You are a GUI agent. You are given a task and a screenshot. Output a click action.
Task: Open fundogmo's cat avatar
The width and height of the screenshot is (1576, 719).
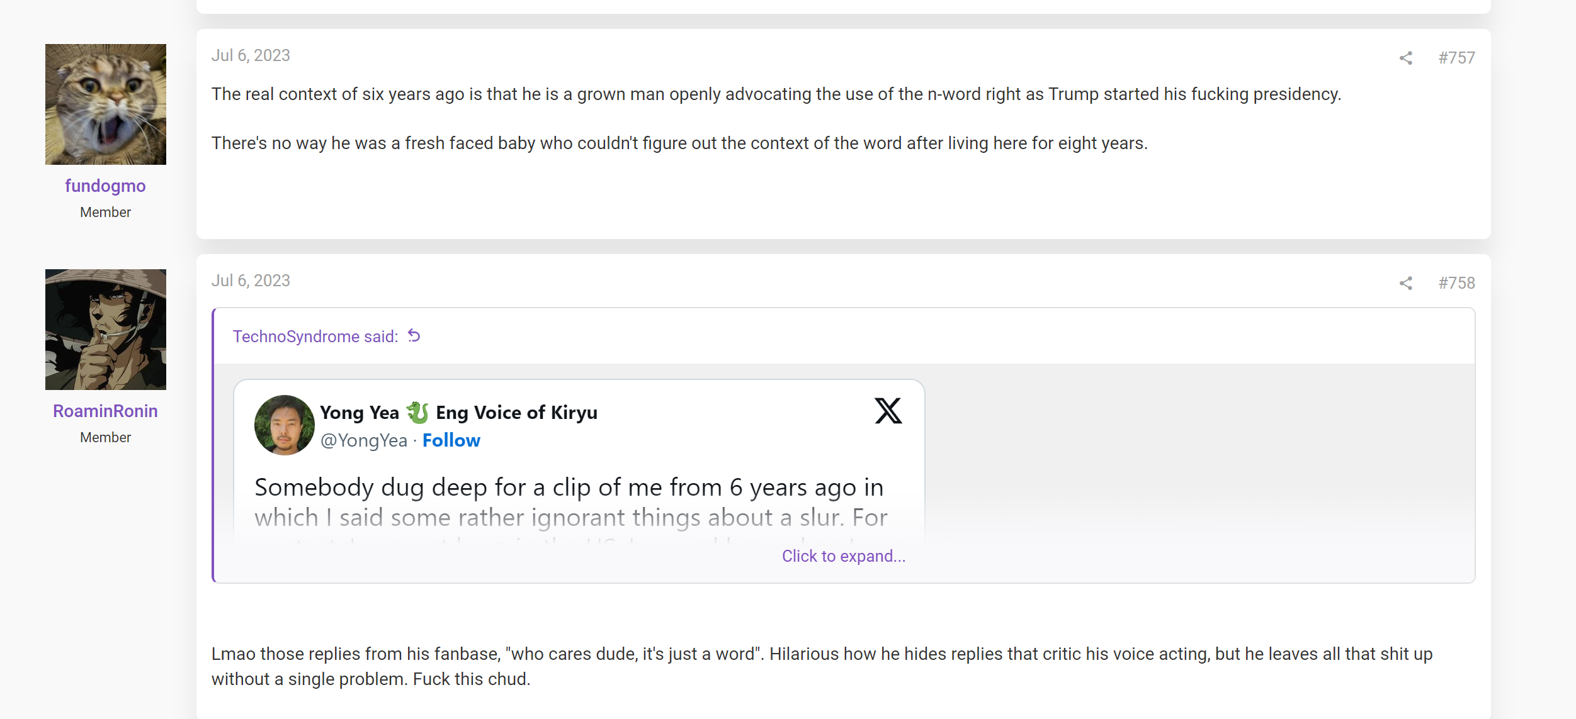[x=106, y=104]
